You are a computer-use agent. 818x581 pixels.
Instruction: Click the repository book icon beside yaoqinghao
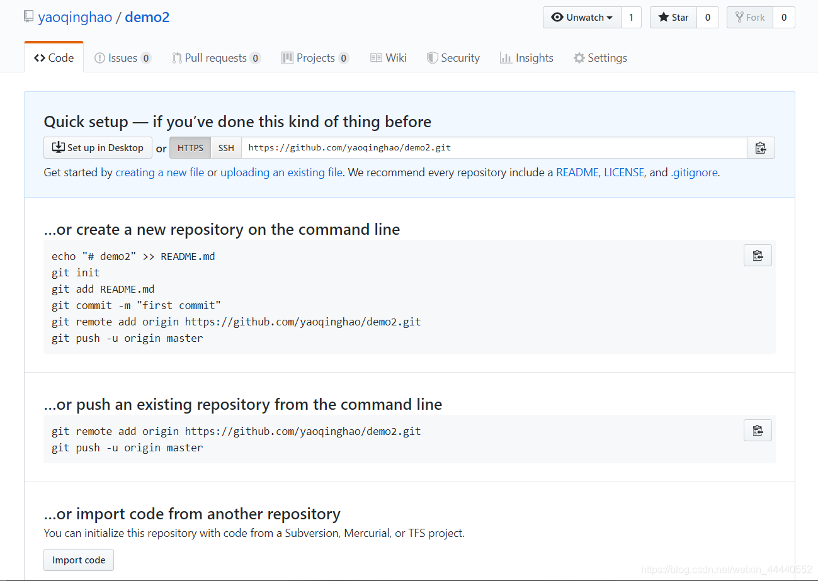[x=29, y=17]
